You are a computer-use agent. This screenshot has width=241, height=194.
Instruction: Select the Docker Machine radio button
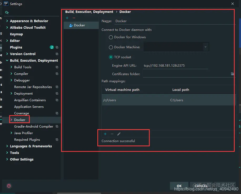[111, 47]
